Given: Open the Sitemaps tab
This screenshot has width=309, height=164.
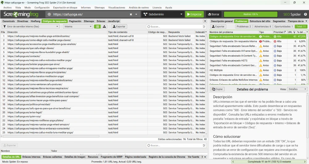Looking at the screenshot, I should tap(89, 21).
